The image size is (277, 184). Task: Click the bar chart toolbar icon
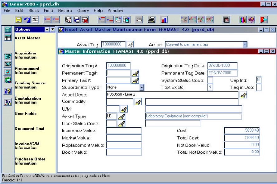pyautogui.click(x=164, y=20)
